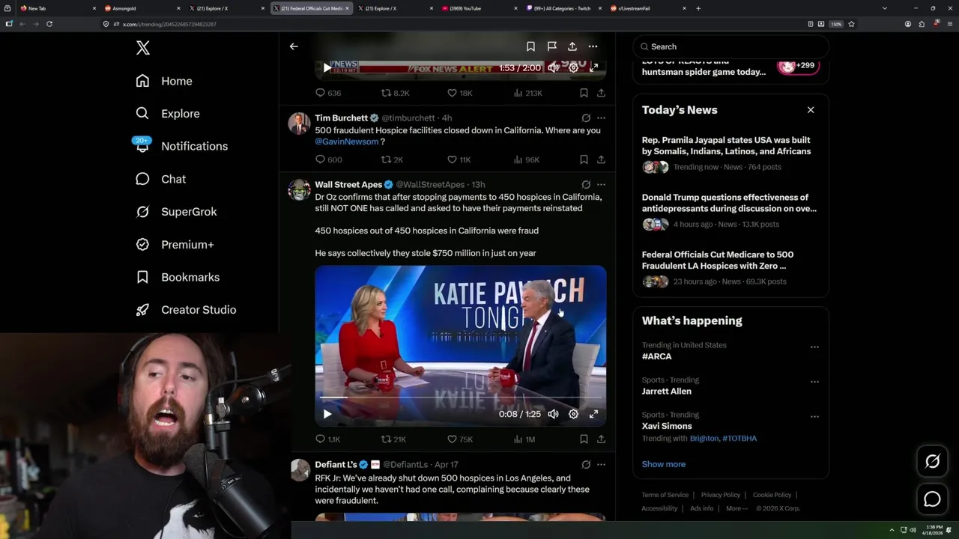Open the header more options menu
Screen dimensions: 959x539
tap(593, 46)
